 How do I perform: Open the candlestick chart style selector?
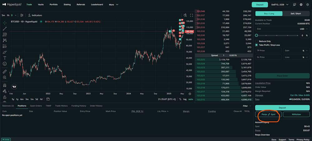(x=22, y=15)
